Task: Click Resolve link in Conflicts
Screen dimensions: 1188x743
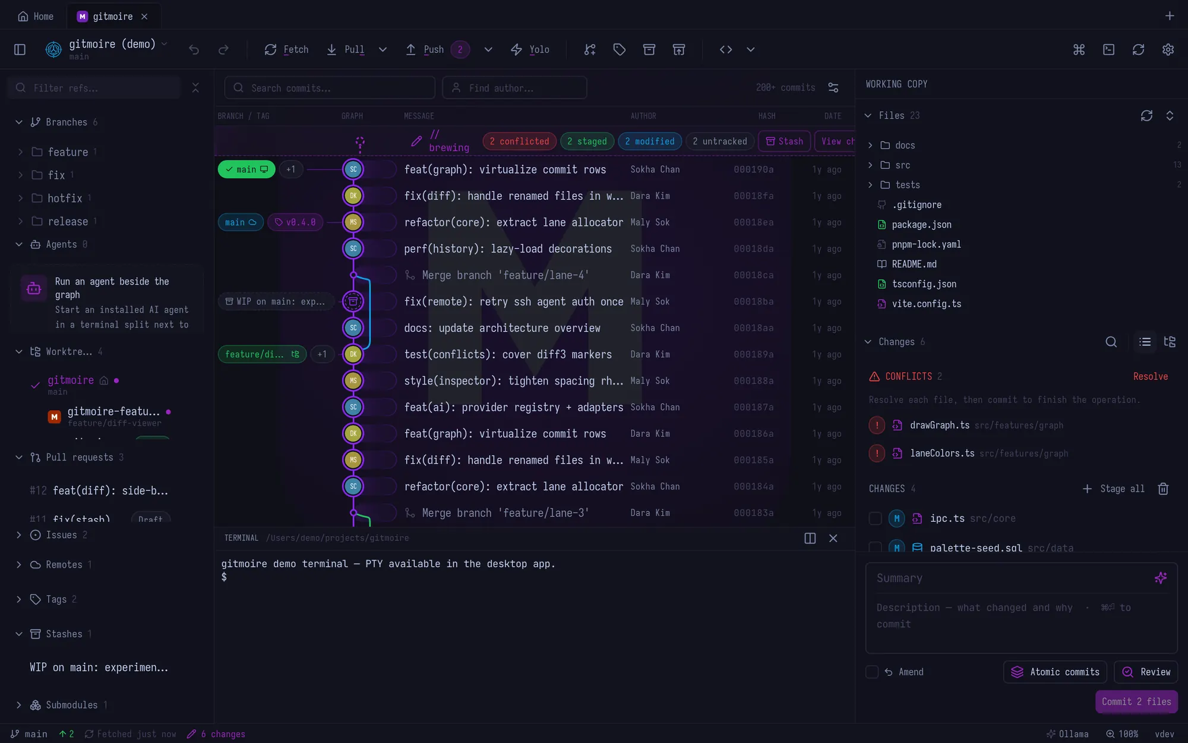Action: pos(1150,376)
